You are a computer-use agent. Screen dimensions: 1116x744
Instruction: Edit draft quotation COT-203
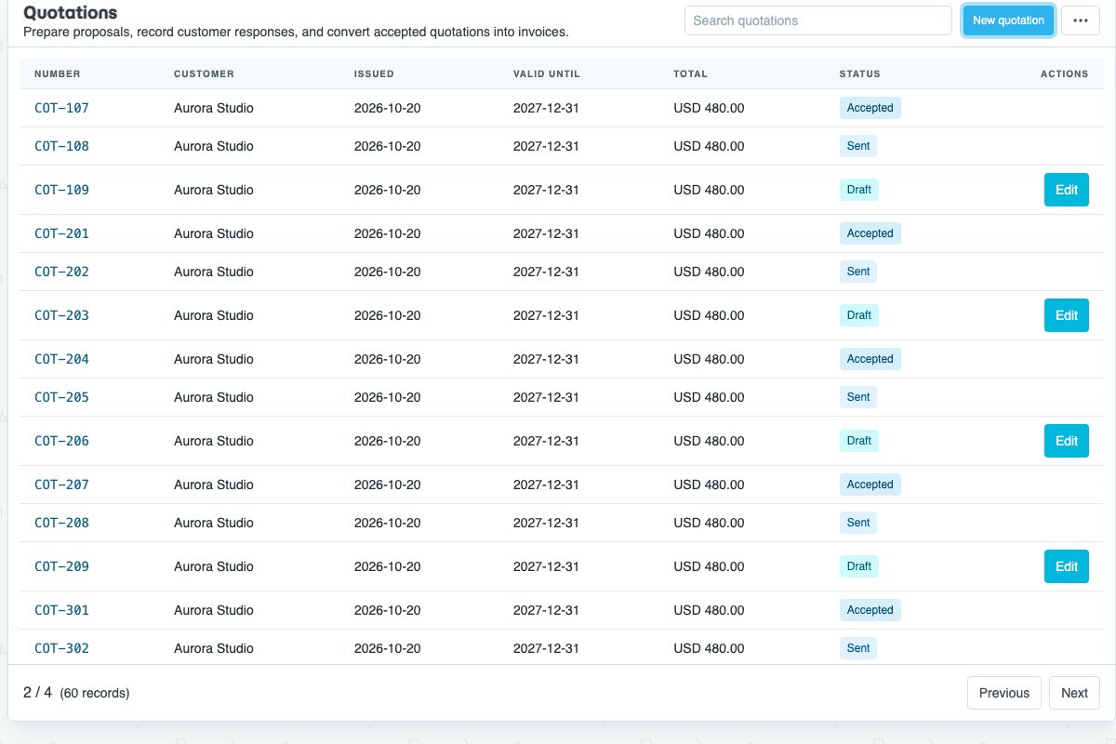click(1066, 315)
